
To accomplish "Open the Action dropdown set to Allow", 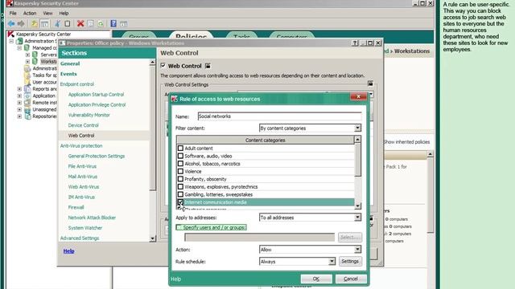I will pos(357,250).
